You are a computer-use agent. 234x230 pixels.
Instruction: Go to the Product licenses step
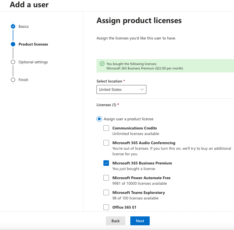coord(33,44)
